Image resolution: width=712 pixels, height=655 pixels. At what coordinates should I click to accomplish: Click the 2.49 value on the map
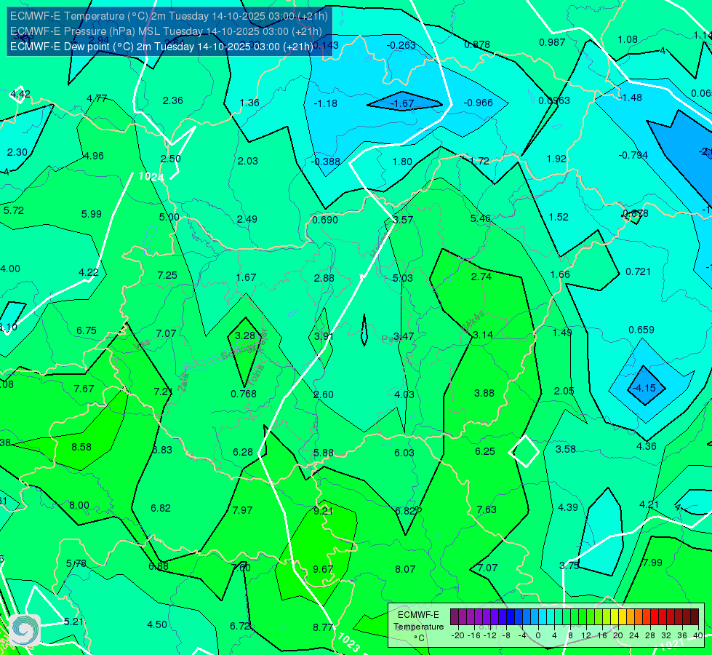[247, 220]
